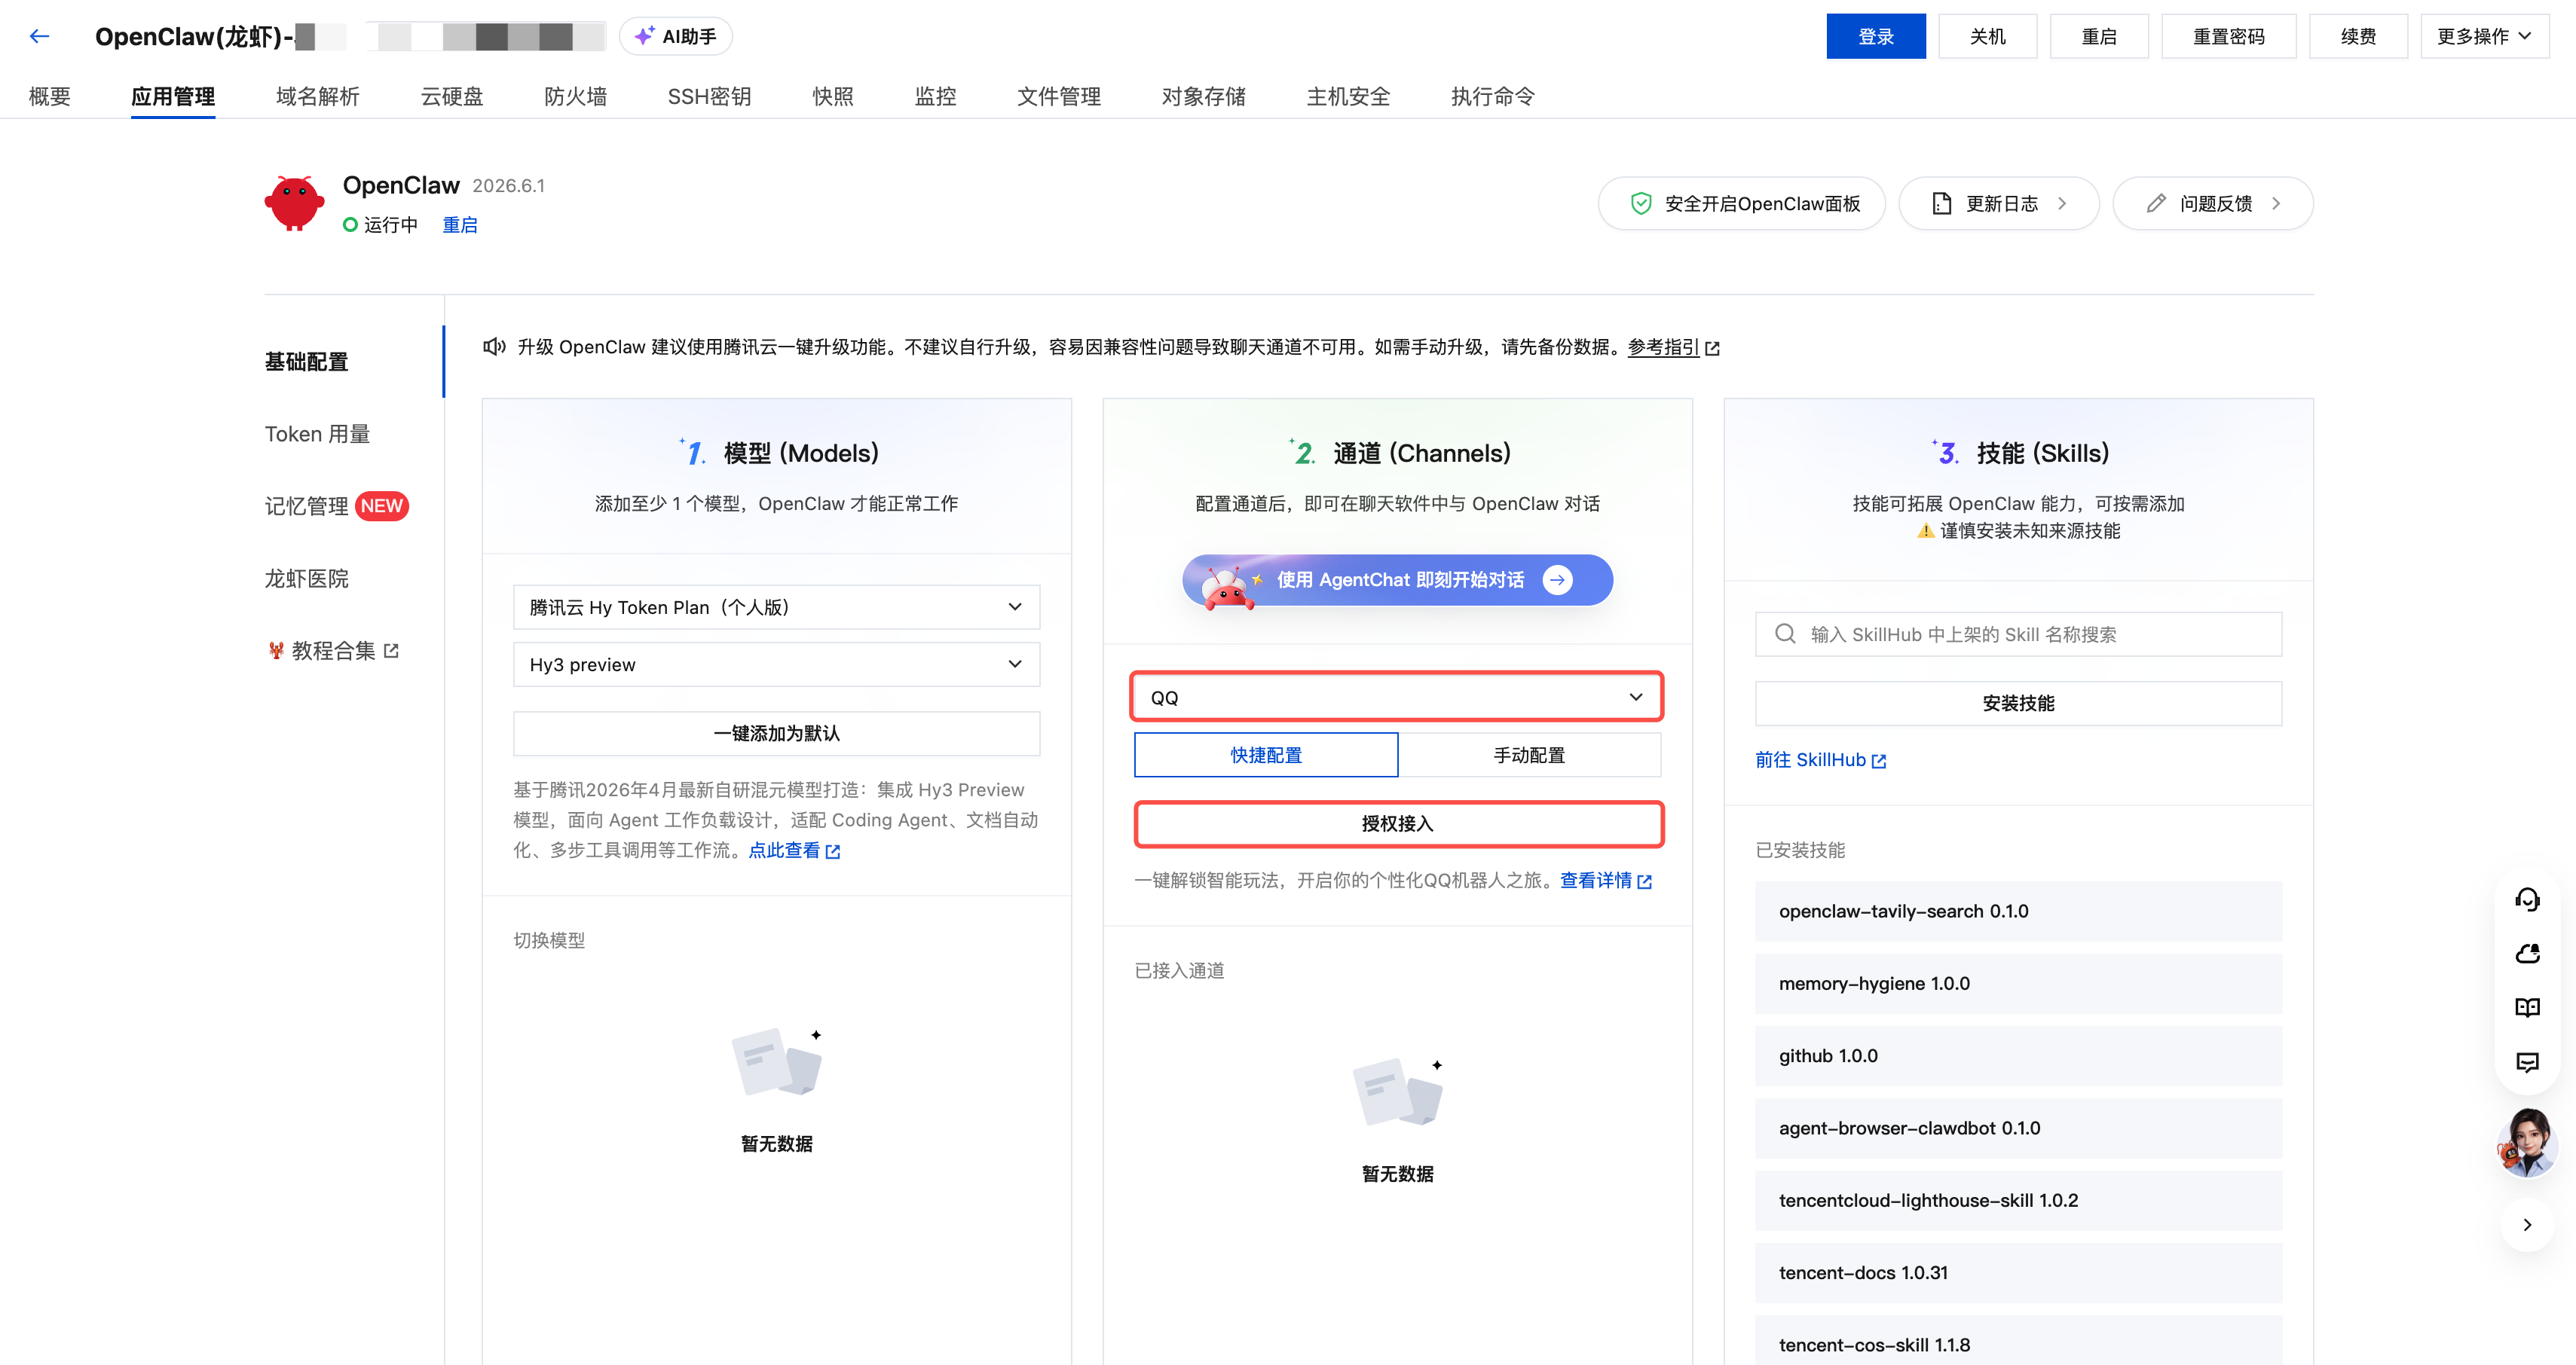This screenshot has width=2576, height=1365.
Task: Open 记忆管理 in the sidebar
Action: [x=306, y=505]
